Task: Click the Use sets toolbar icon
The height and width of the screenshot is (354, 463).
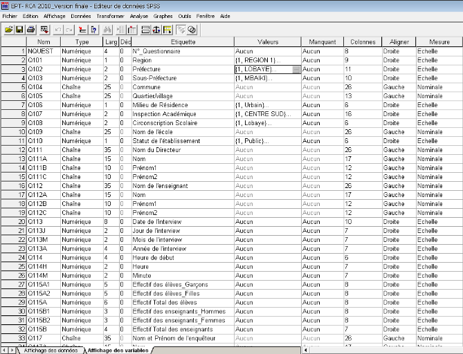Action: coord(192,30)
